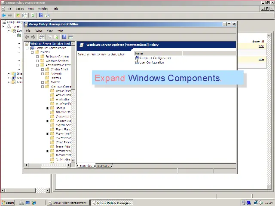Click Internet Explorer icon in taskbar quick launch

(x=34, y=203)
